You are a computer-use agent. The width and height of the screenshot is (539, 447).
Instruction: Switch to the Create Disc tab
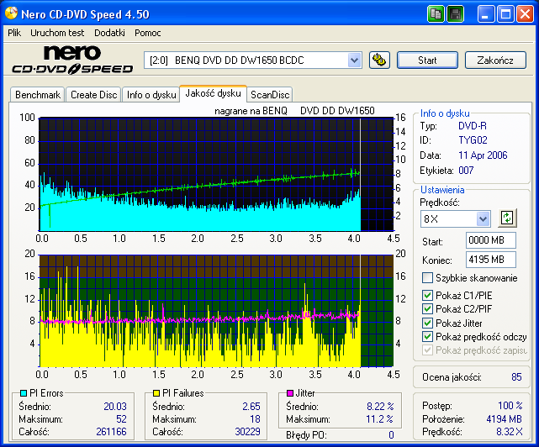coord(94,95)
